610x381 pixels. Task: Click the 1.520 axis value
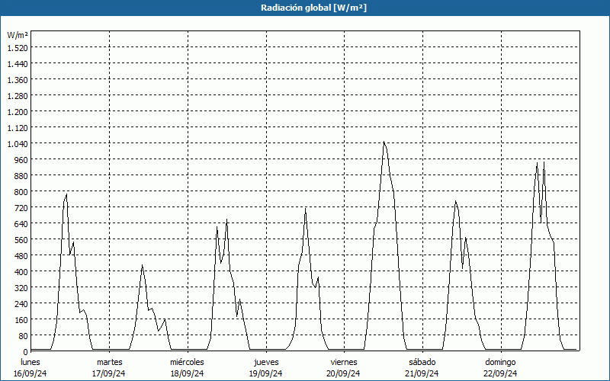pyautogui.click(x=18, y=48)
